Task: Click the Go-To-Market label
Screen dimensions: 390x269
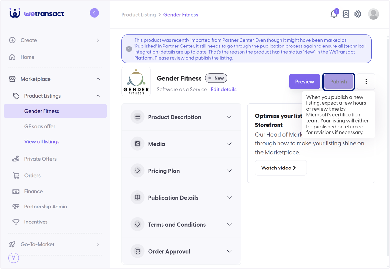Action: pyautogui.click(x=37, y=244)
